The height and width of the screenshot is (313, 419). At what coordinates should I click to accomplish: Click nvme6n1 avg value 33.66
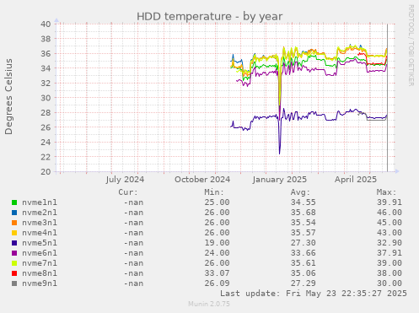[x=303, y=253]
